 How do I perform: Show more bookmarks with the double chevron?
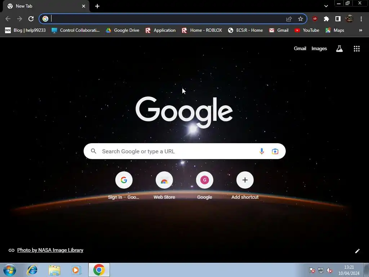[360, 30]
